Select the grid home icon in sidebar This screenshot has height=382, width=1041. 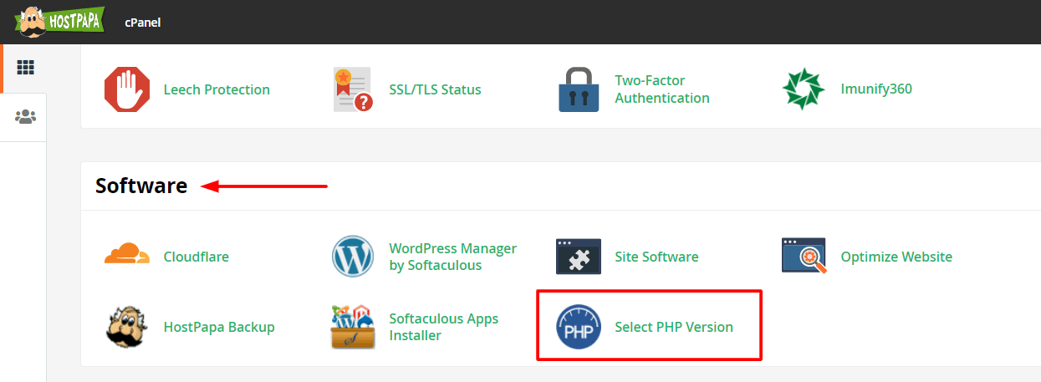point(25,68)
